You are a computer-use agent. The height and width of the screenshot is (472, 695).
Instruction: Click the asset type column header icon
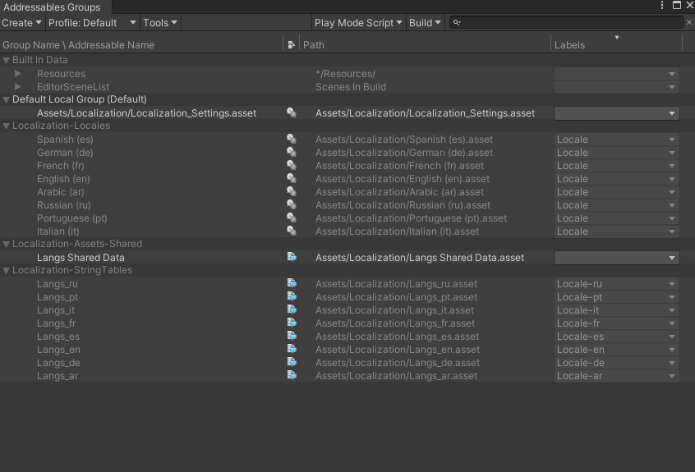[292, 45]
